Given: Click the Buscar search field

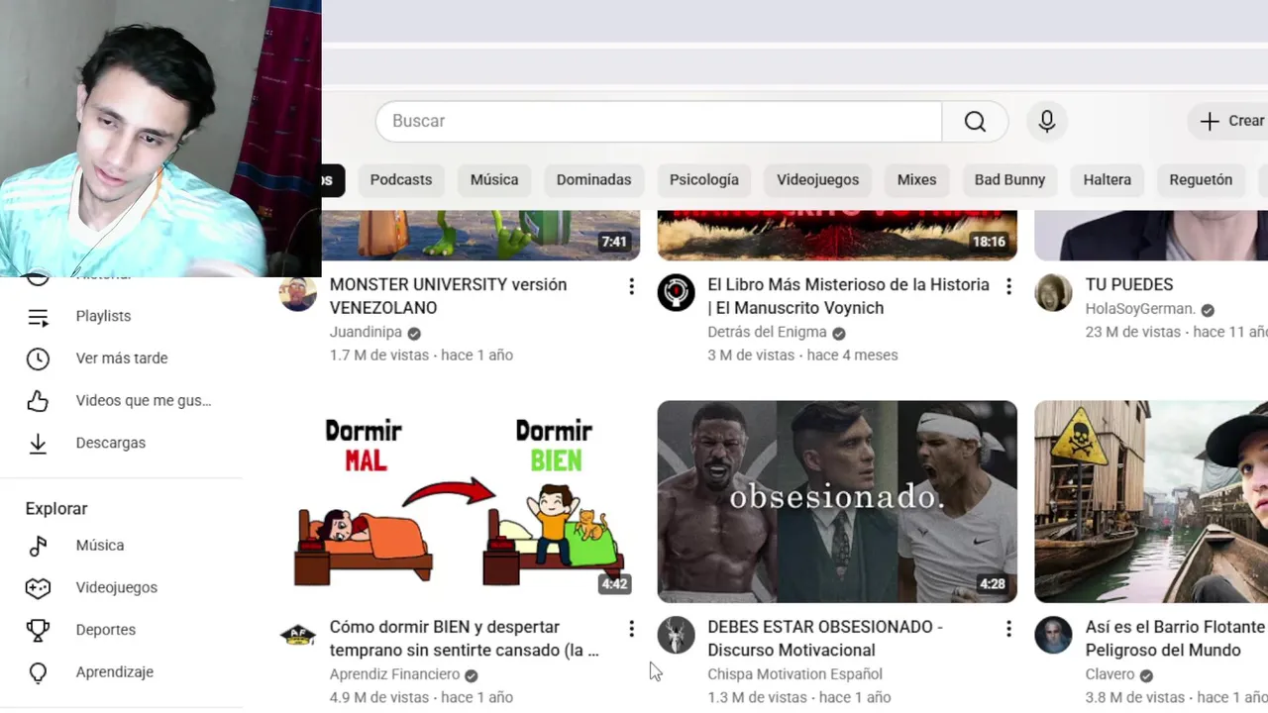Looking at the screenshot, I should point(658,121).
